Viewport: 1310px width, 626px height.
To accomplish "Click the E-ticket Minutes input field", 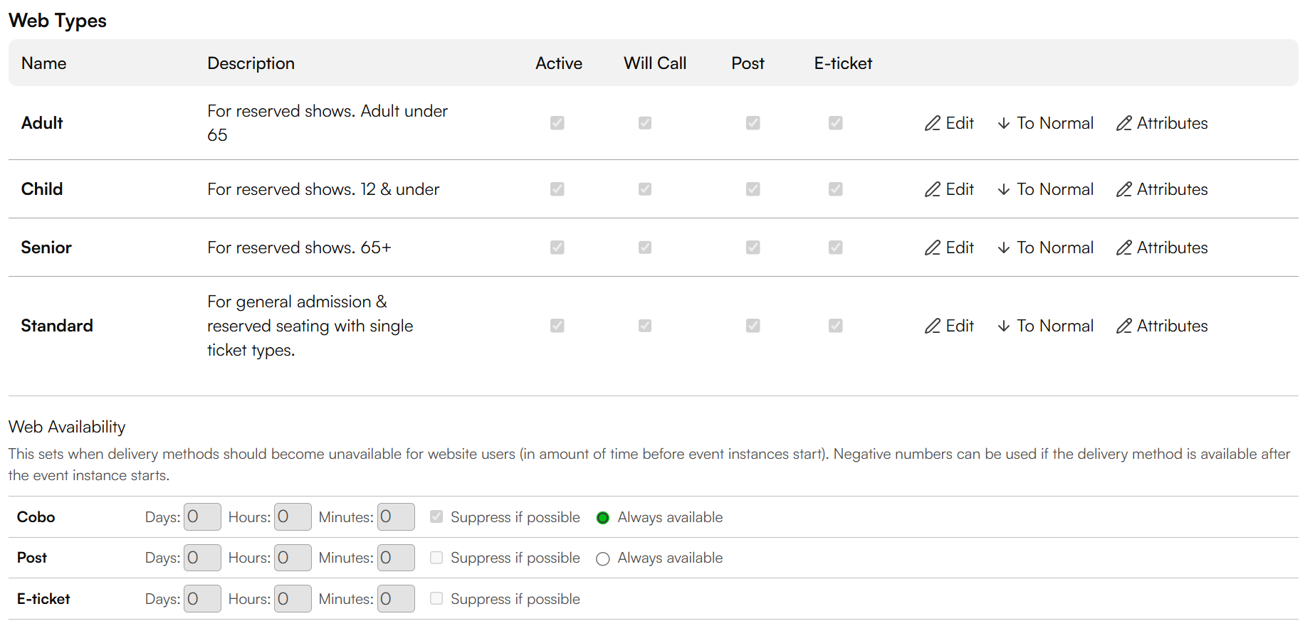I will pyautogui.click(x=396, y=599).
